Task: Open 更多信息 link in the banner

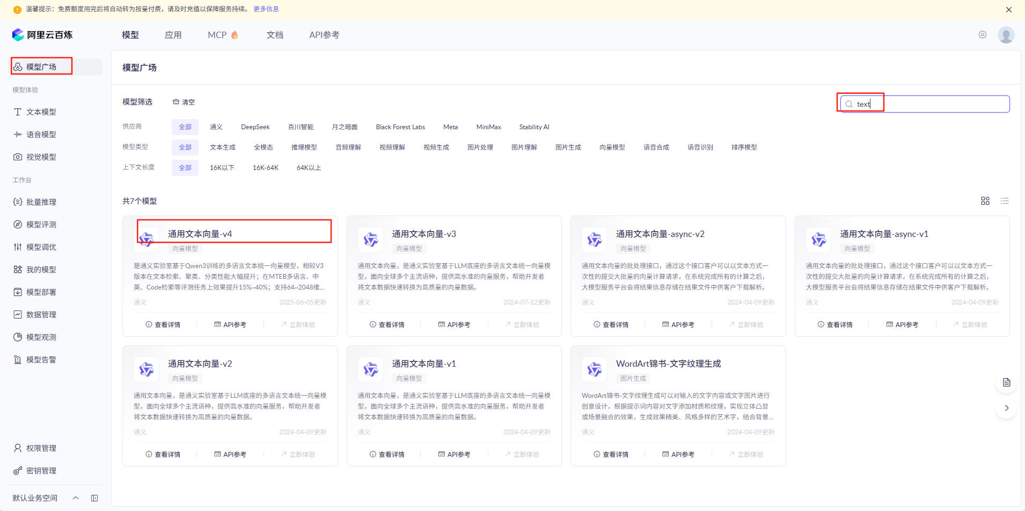Action: tap(266, 9)
